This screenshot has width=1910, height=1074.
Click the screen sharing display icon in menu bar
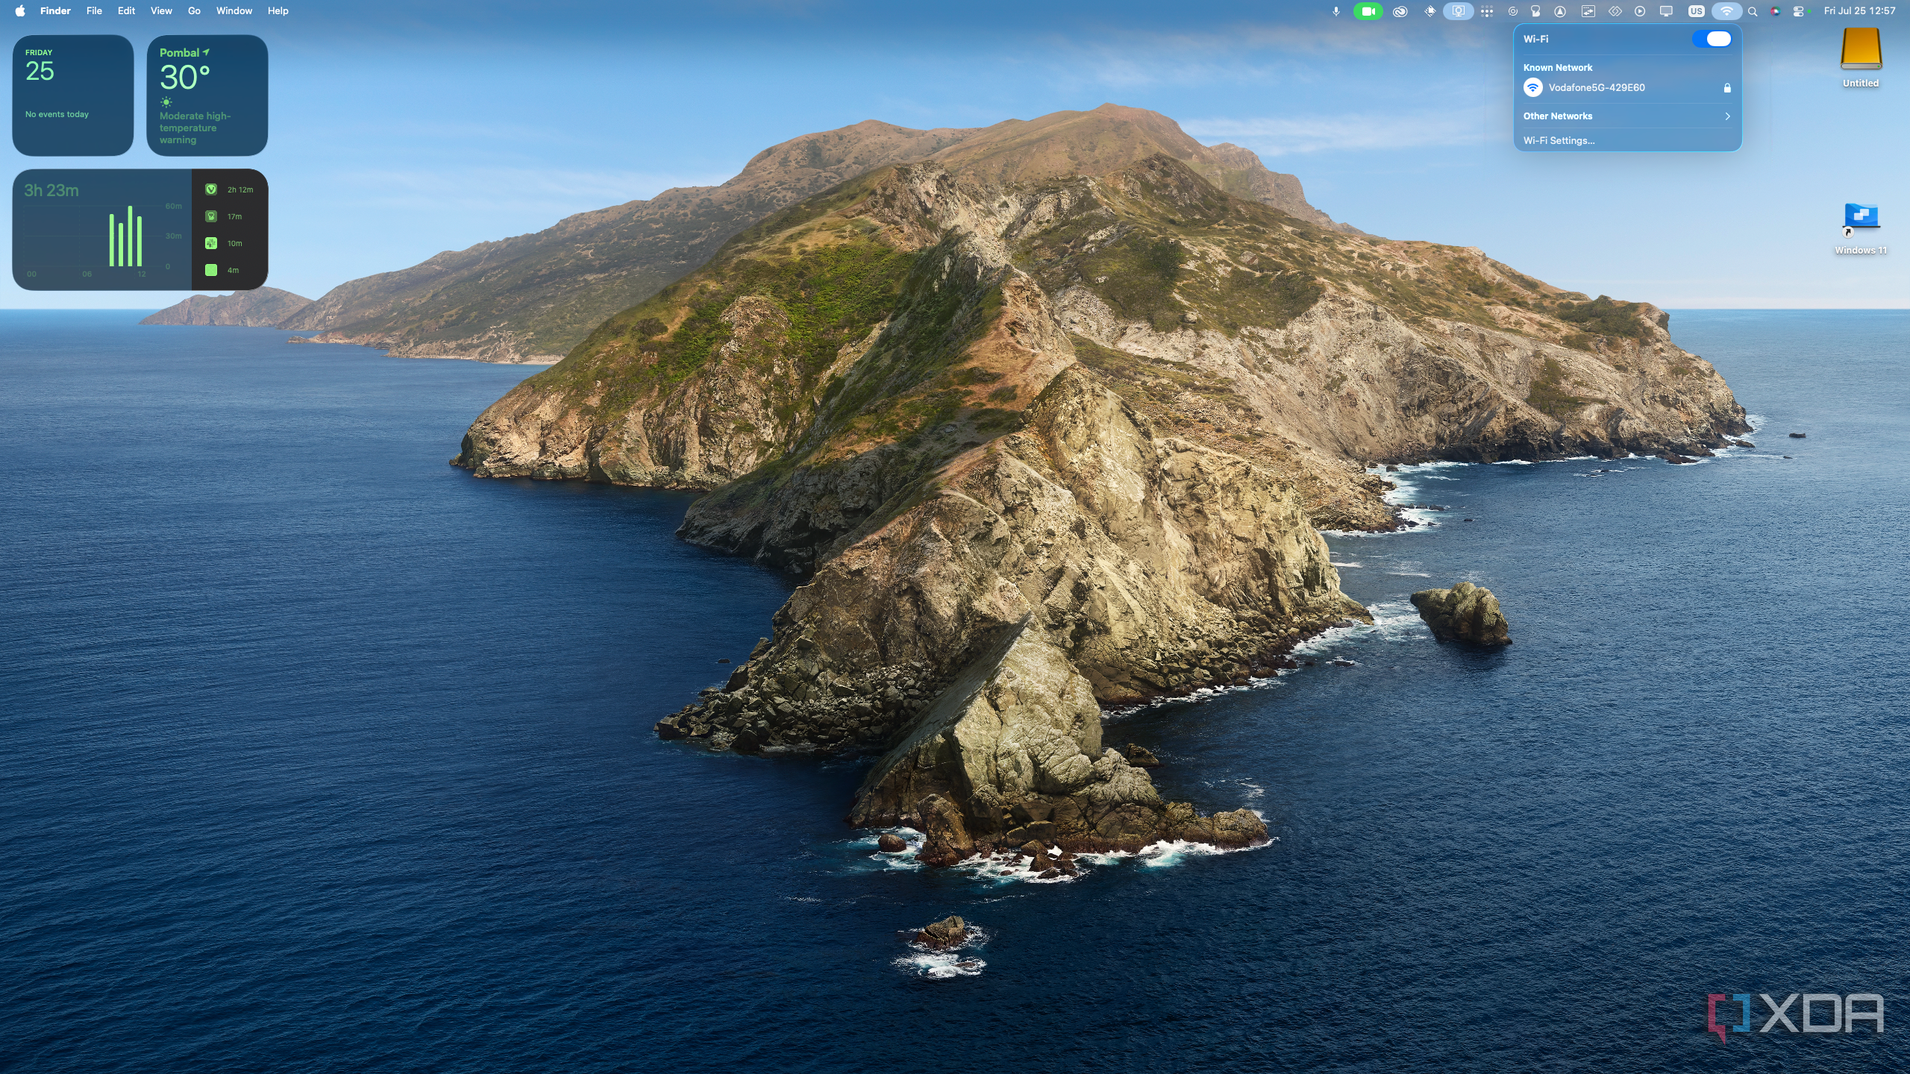pos(1458,11)
